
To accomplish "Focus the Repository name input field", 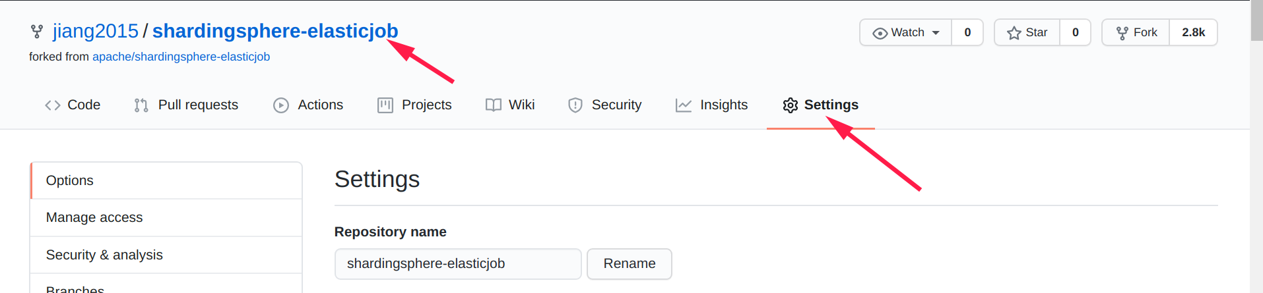I will pyautogui.click(x=458, y=264).
